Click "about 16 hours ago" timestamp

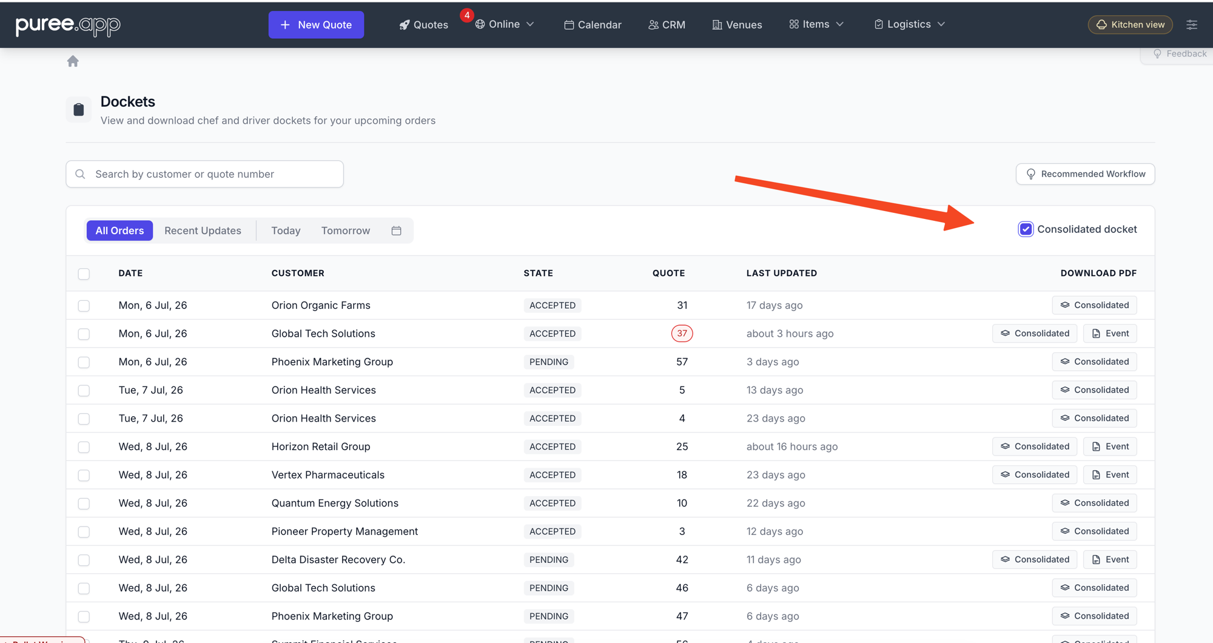(x=791, y=446)
